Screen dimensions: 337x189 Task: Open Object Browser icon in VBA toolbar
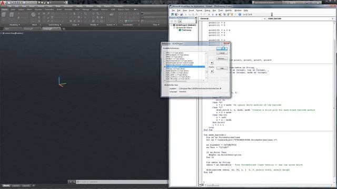tap(232, 14)
